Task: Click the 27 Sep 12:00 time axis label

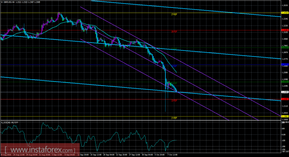Action: pos(134,155)
